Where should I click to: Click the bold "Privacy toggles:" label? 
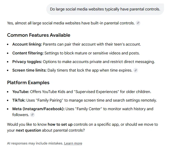click(x=27, y=62)
